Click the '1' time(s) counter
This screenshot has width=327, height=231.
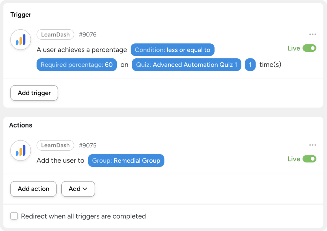pyautogui.click(x=250, y=64)
